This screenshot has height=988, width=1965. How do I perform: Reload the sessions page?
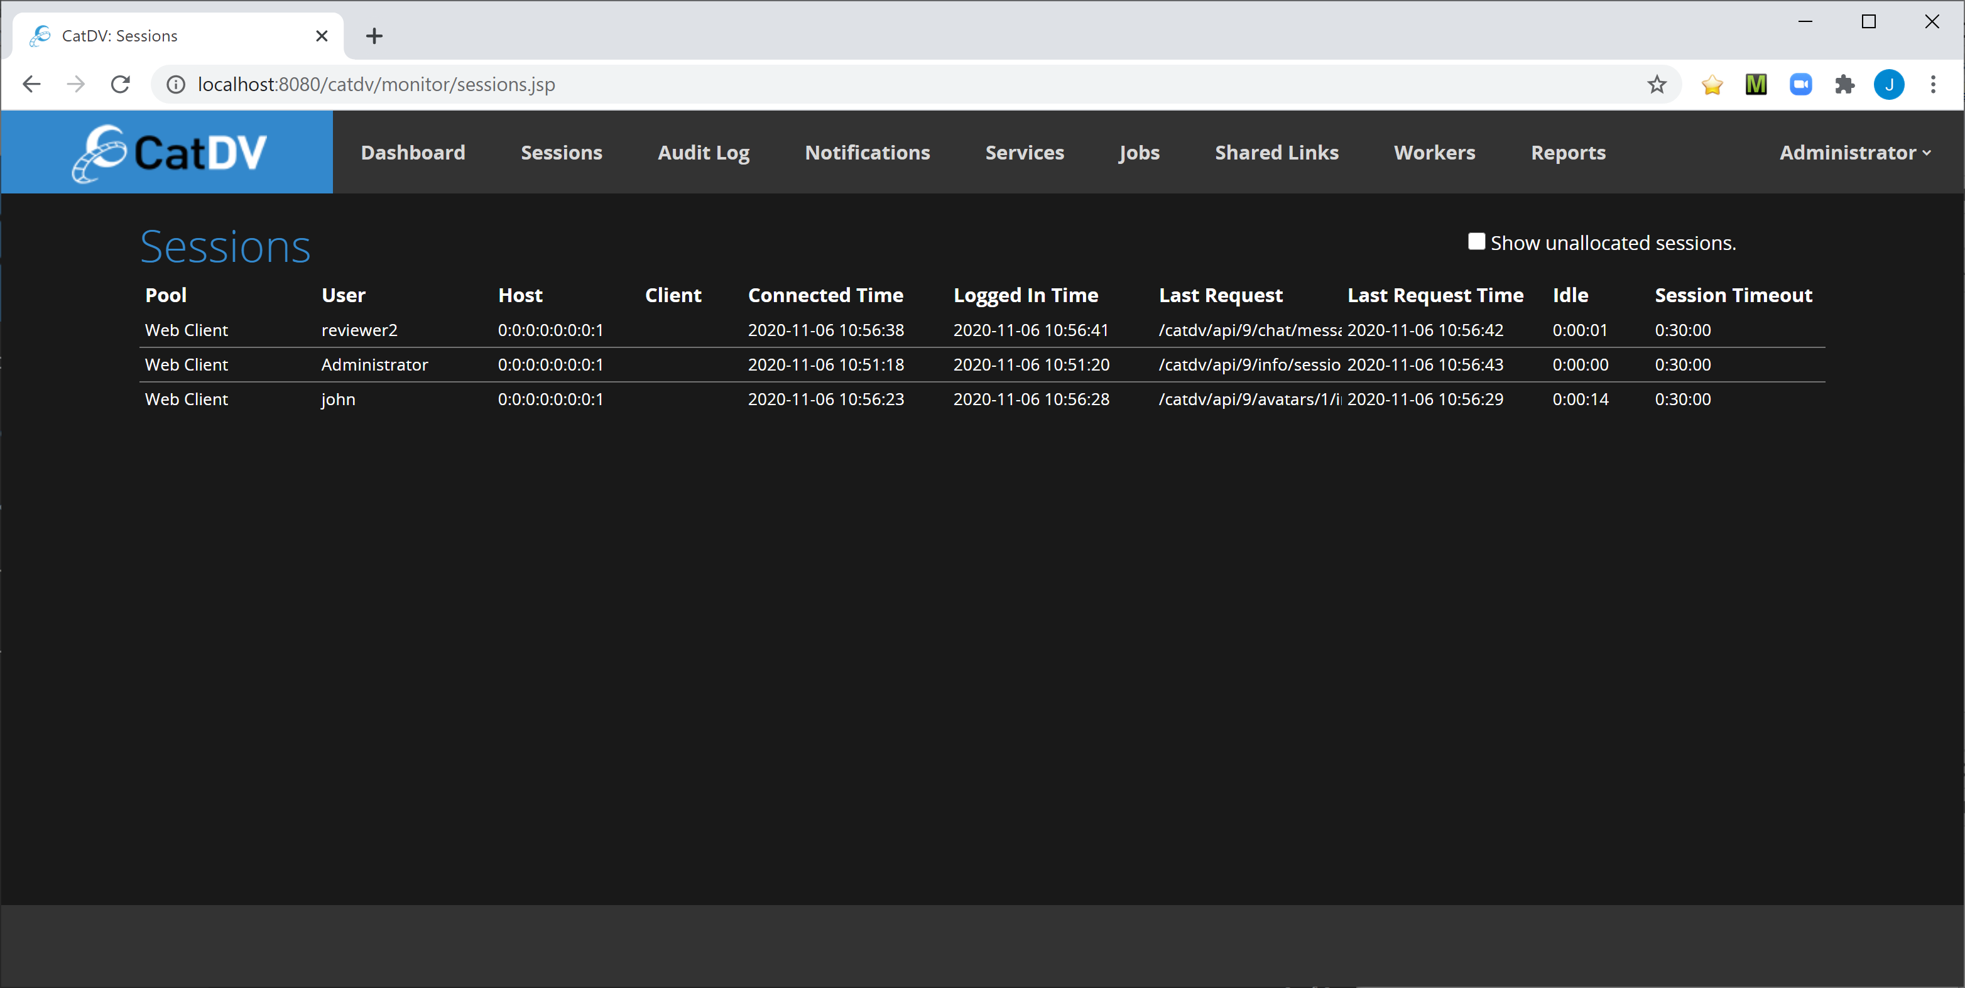click(121, 84)
